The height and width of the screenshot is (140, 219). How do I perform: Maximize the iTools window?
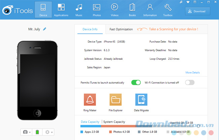[209, 2]
